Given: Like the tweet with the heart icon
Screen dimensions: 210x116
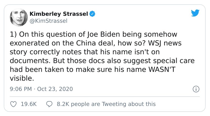Looking at the screenshot, I should (13, 104).
